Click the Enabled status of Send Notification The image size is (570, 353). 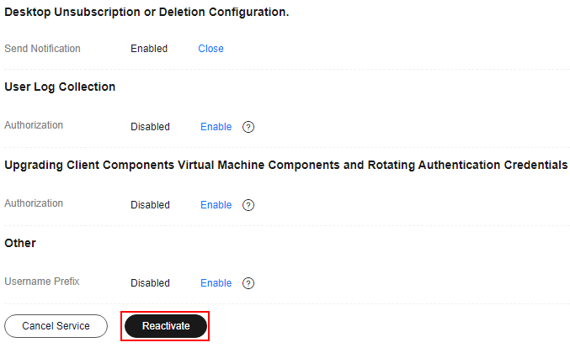149,49
